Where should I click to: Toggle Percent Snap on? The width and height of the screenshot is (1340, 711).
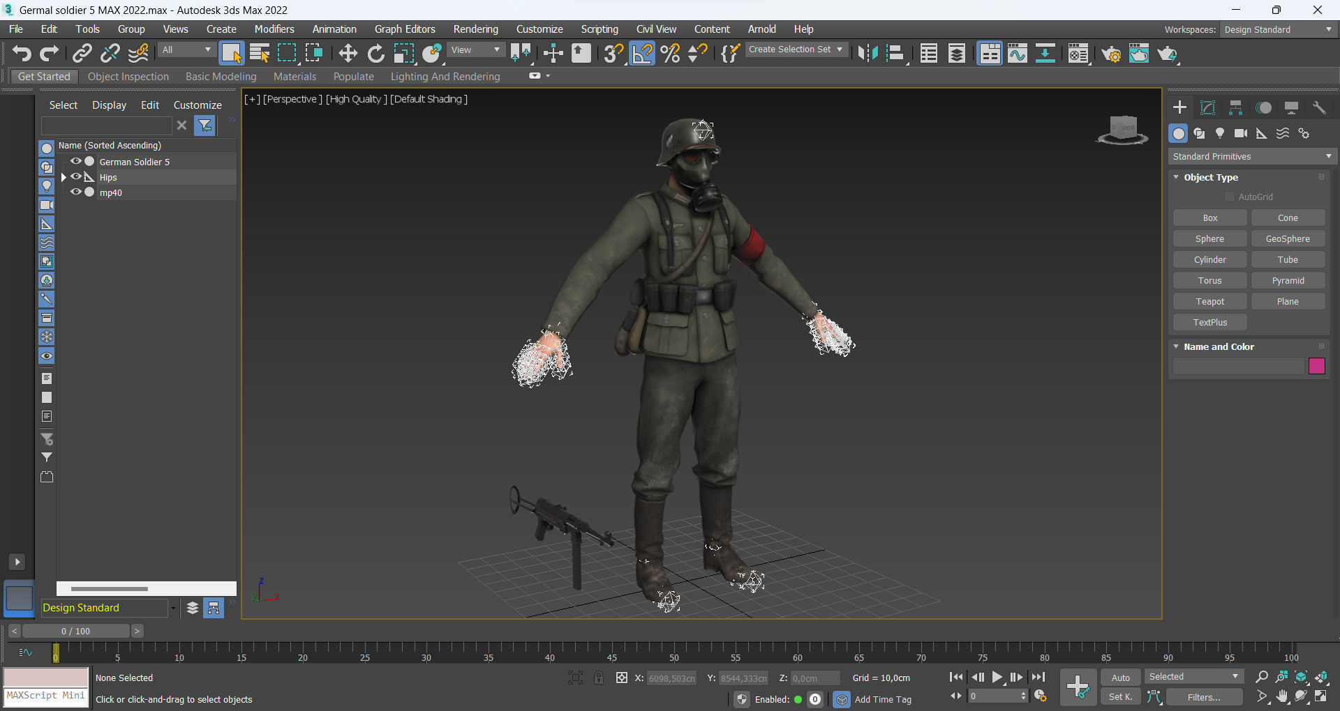pos(670,53)
